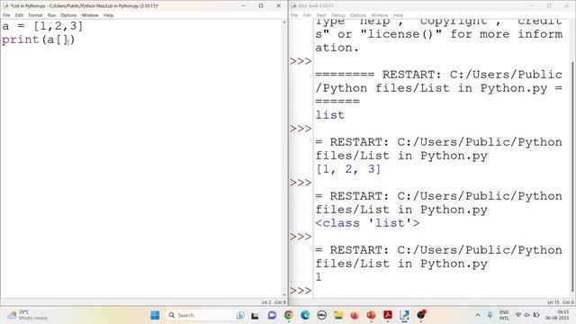
Task: Open Bing icon in the search box
Action: click(240, 315)
